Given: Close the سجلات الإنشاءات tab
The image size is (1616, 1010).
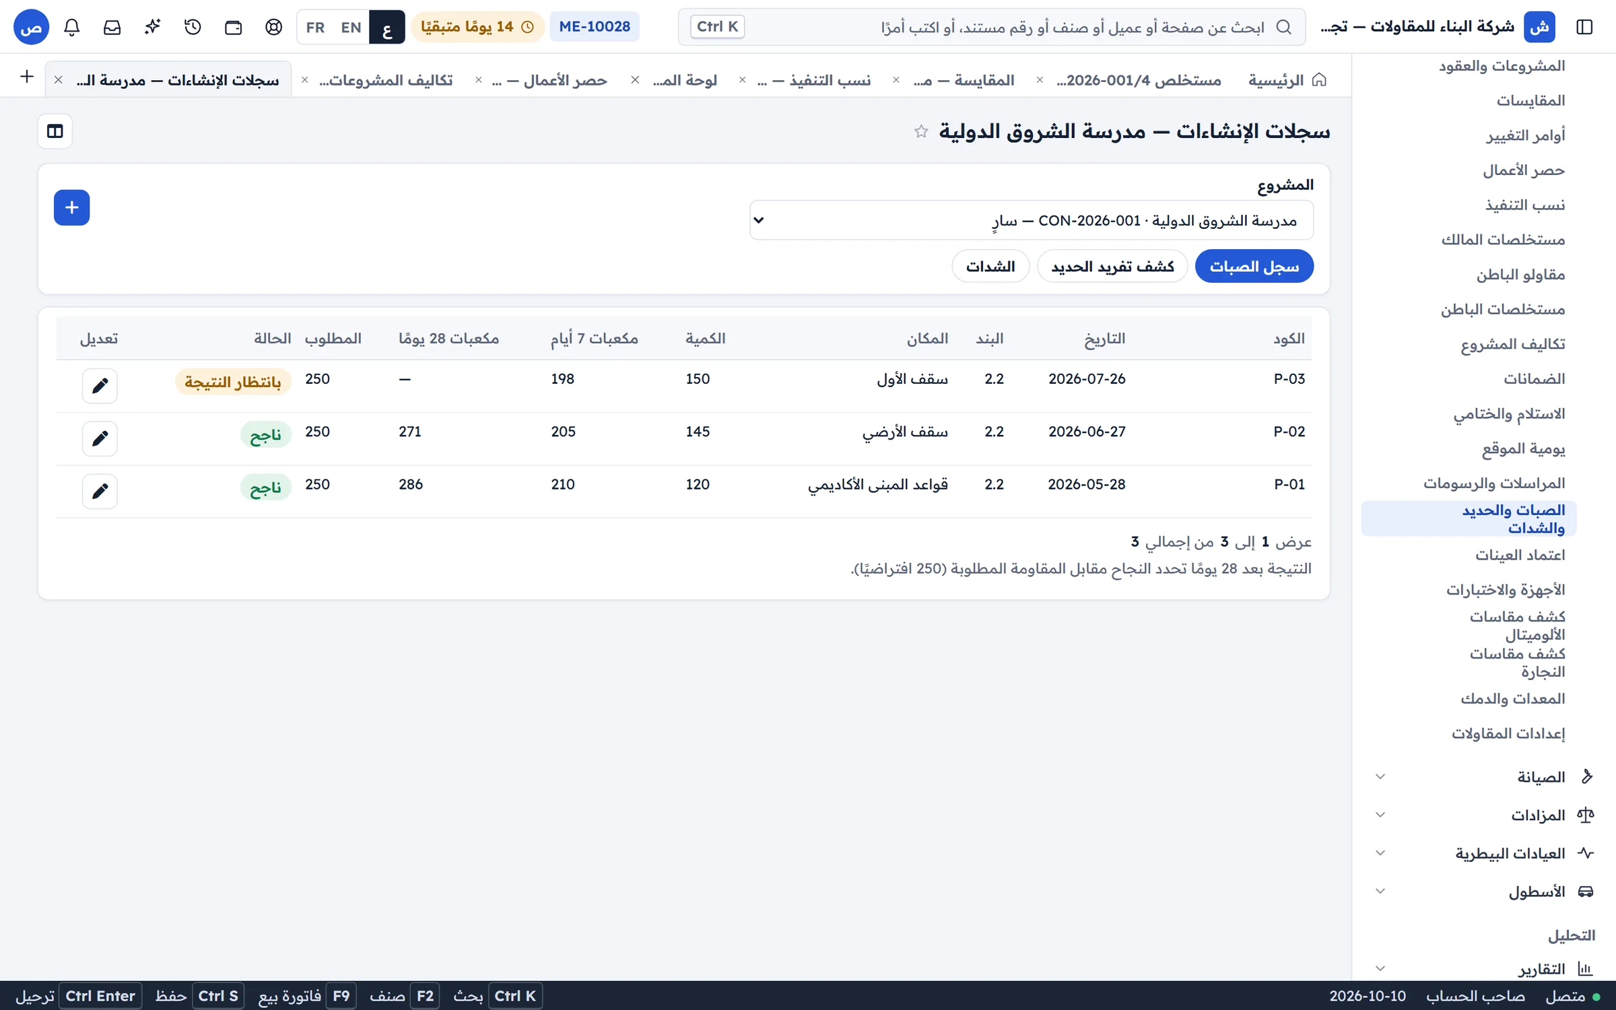Looking at the screenshot, I should pos(59,80).
